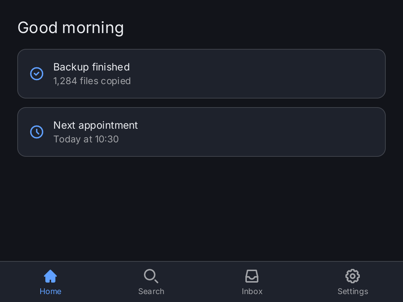403x302 pixels.
Task: Select the Settings tab label
Action: 353,292
